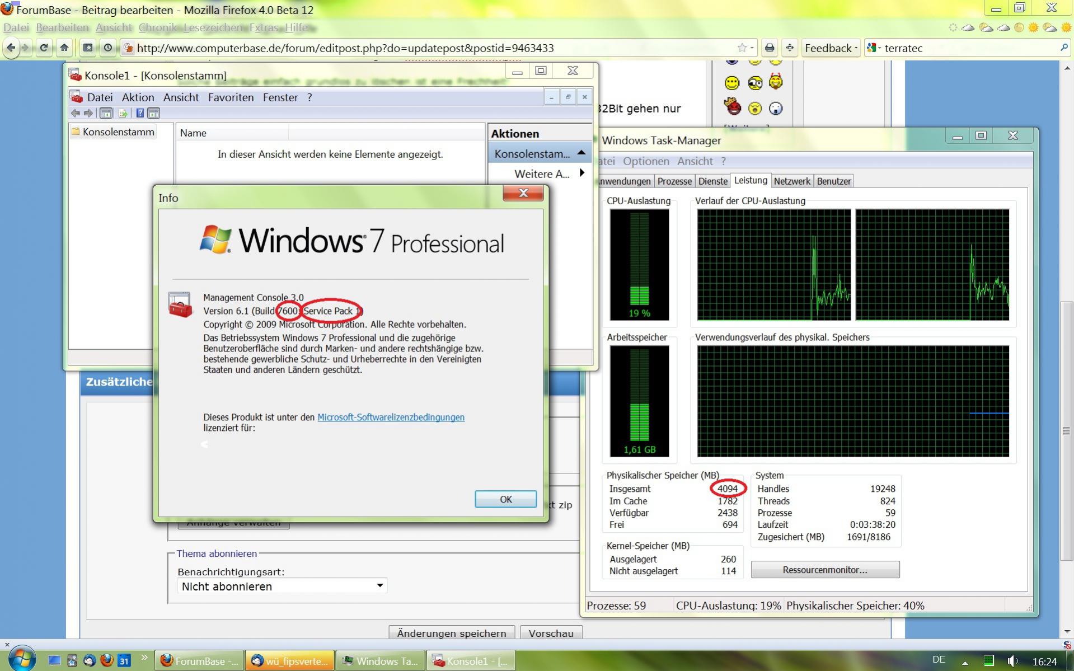Viewport: 1074px width, 671px height.
Task: Insert the yawning yellow smiley
Action: click(755, 108)
